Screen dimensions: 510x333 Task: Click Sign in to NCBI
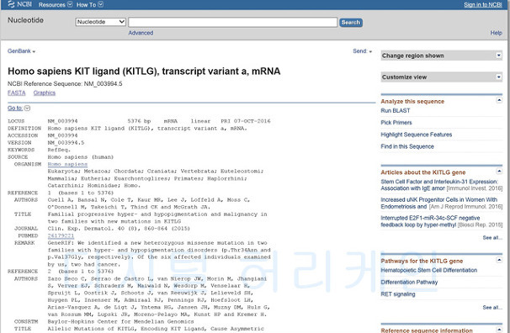tap(483, 4)
